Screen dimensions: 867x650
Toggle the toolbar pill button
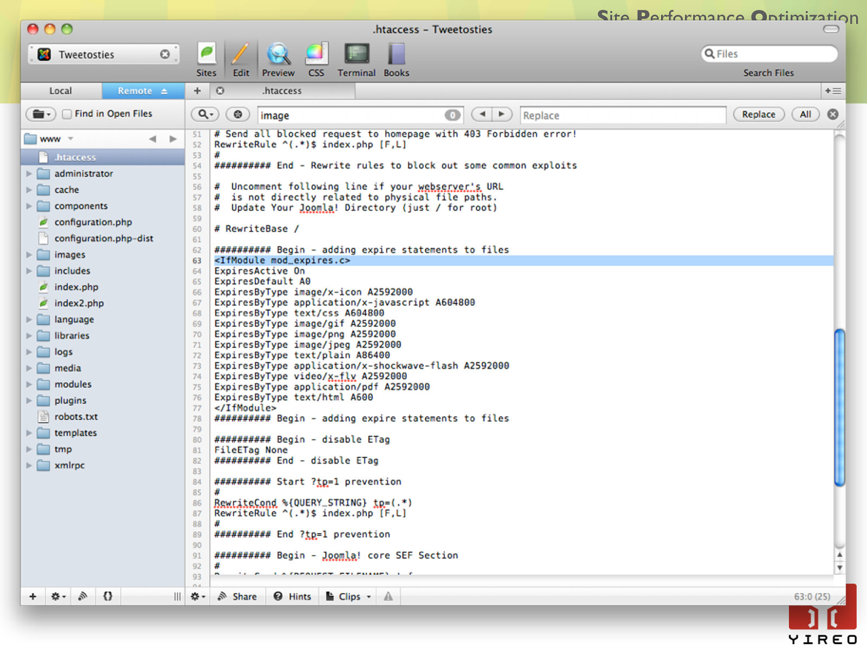click(831, 29)
